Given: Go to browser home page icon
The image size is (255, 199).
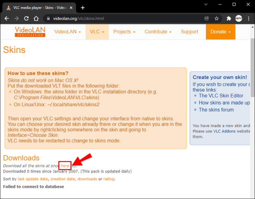Looking at the screenshot, I should [36, 18].
